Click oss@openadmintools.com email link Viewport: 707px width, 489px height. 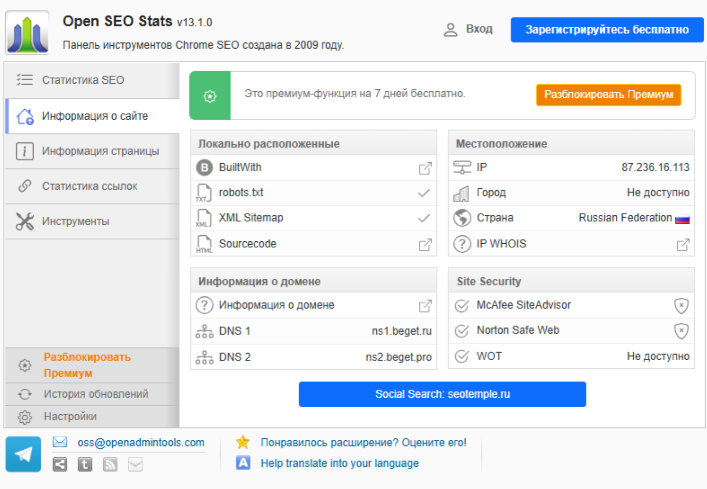tap(141, 443)
